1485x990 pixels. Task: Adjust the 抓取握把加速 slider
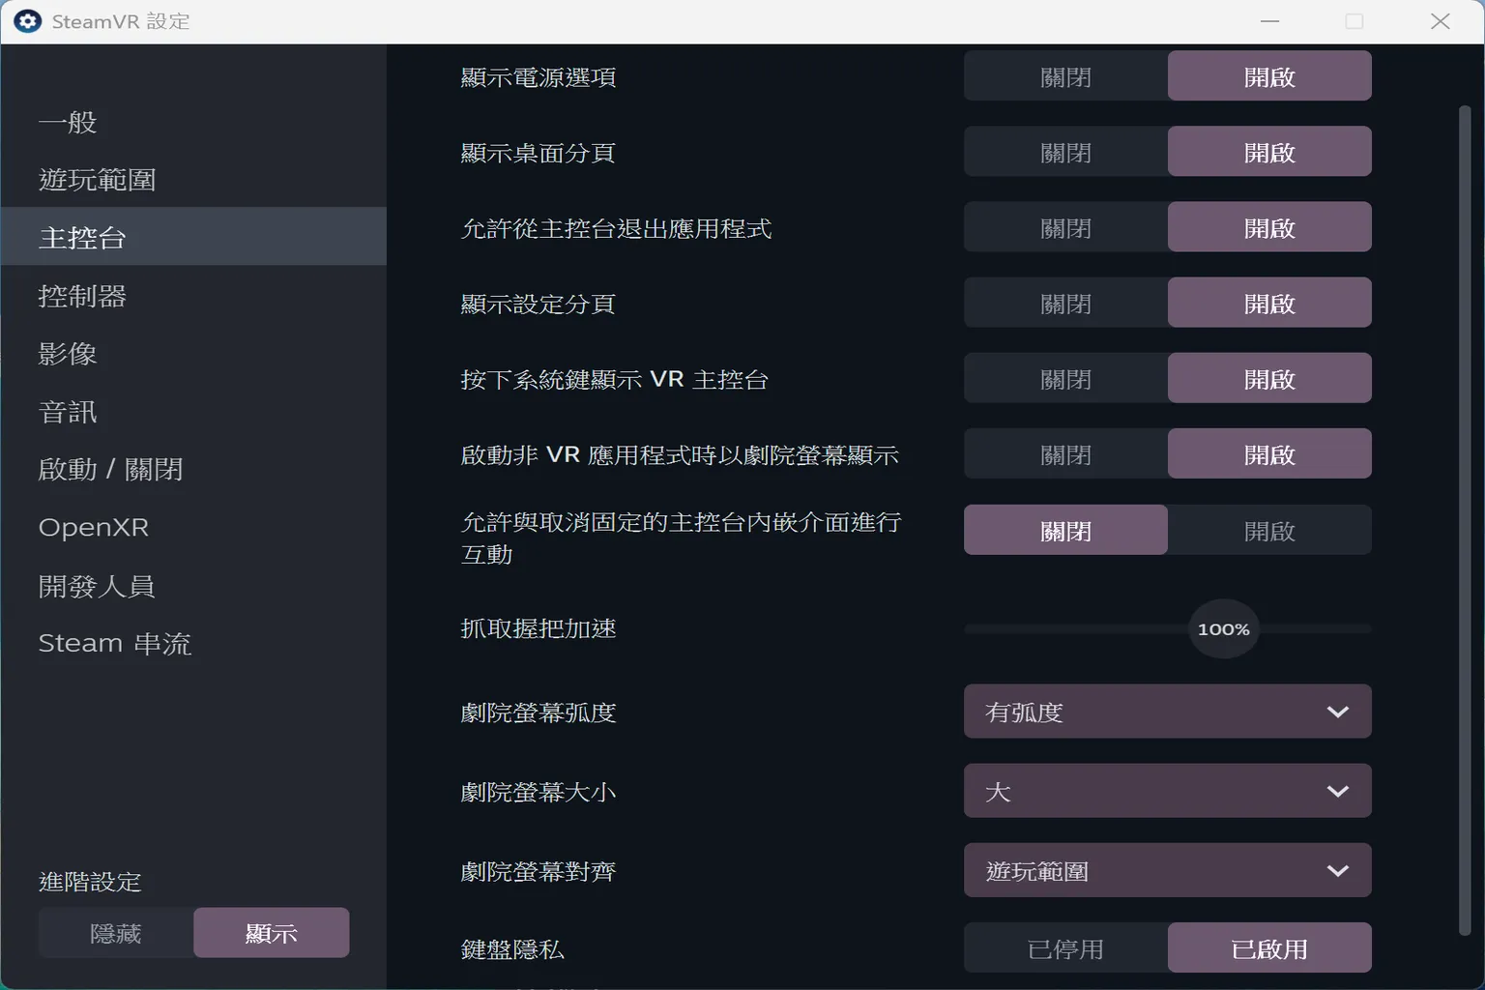pyautogui.click(x=1223, y=628)
